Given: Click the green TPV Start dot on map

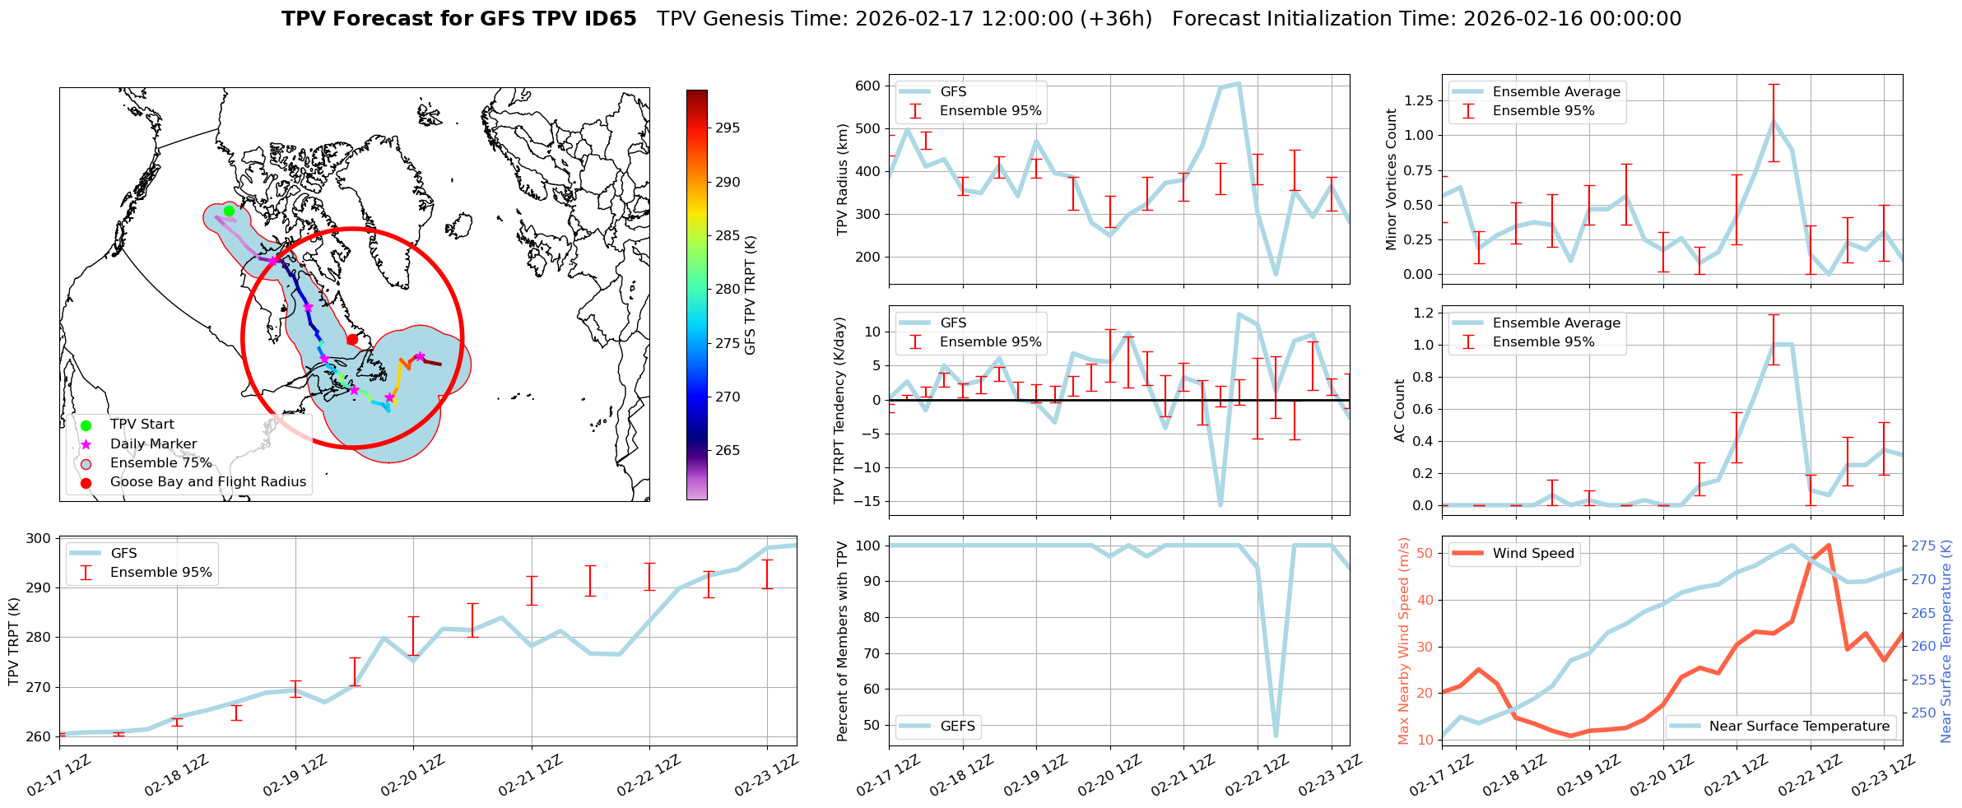Looking at the screenshot, I should coord(229,211).
